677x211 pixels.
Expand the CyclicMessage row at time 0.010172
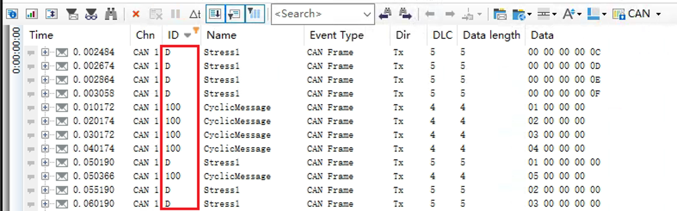(45, 107)
